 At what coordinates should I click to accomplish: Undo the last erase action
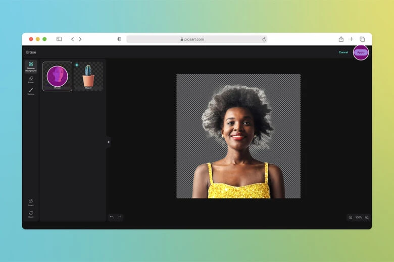click(x=112, y=217)
